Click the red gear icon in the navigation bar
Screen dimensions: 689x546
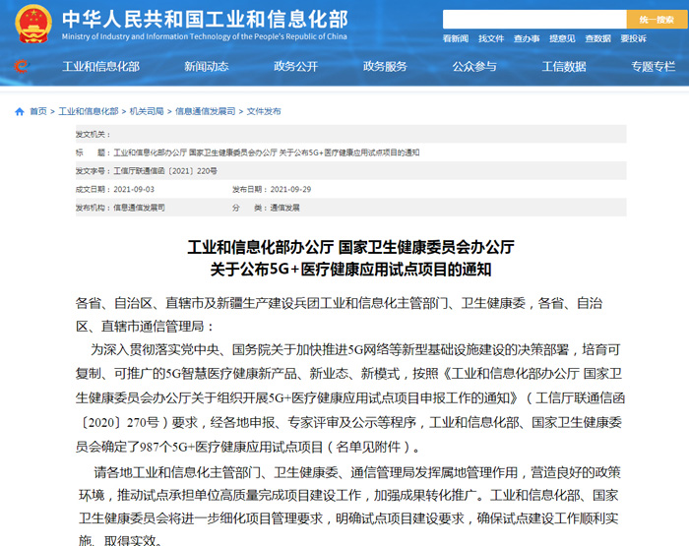coord(21,66)
